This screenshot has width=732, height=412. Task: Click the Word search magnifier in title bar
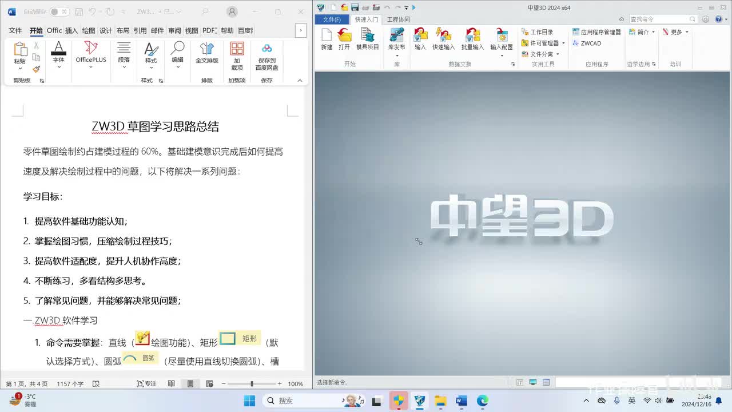coord(205,11)
